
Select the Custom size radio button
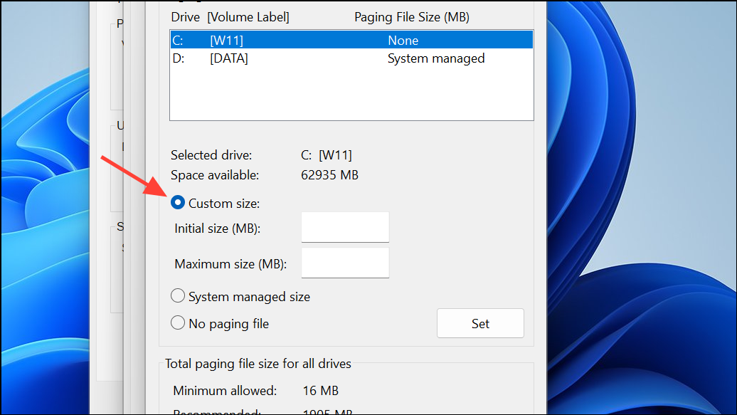178,204
